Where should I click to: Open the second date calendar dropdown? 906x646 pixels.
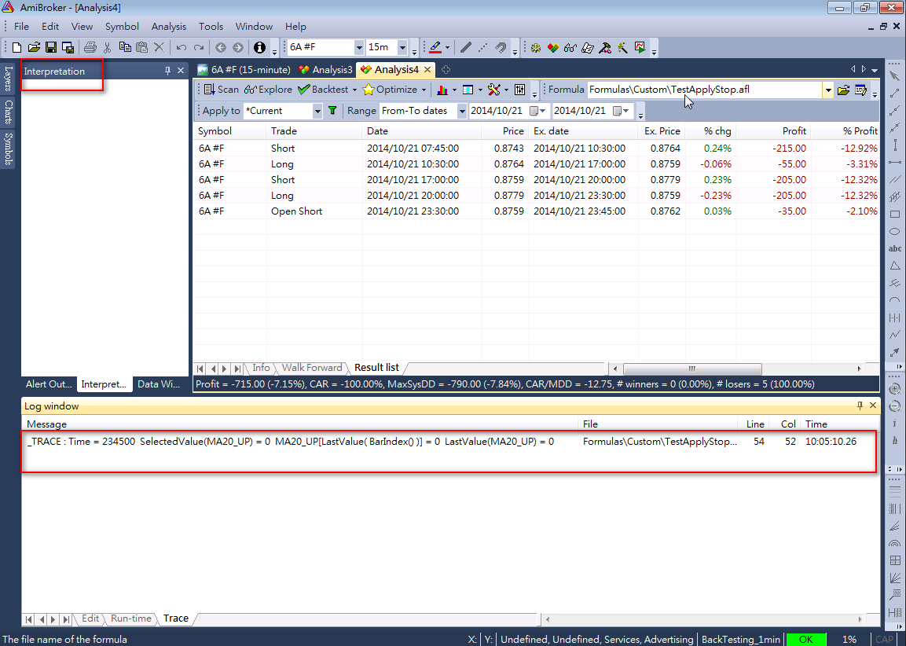[x=621, y=111]
